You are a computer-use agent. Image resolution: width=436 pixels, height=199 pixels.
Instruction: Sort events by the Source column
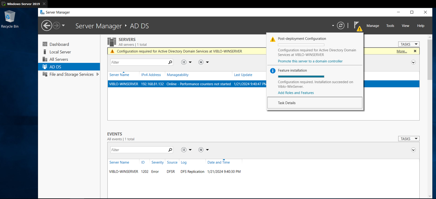point(172,163)
